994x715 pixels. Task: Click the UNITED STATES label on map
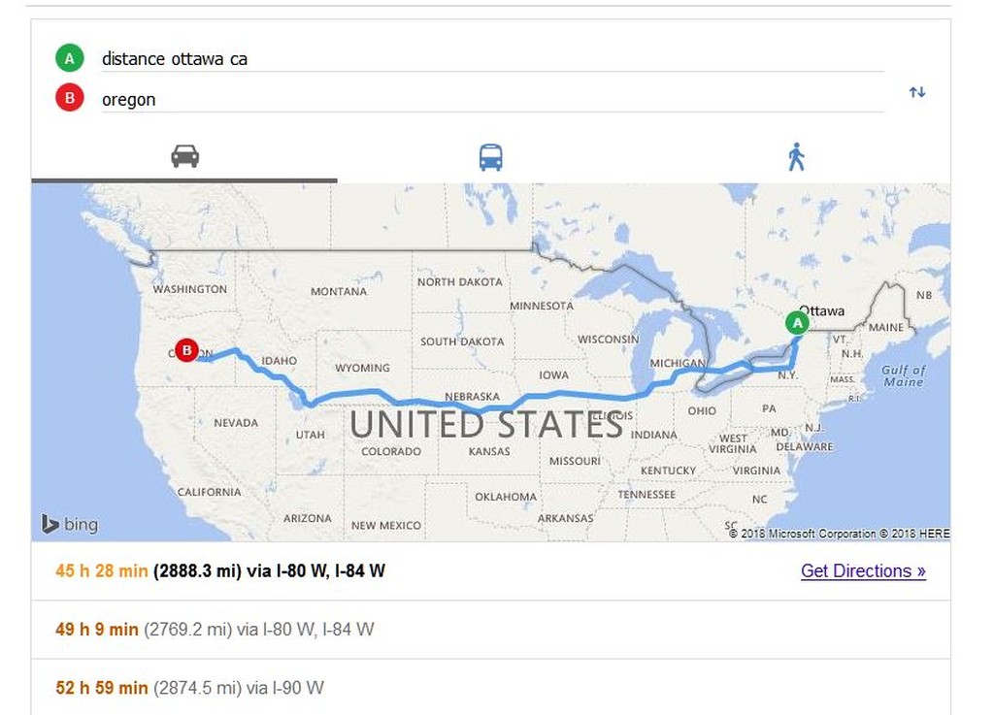pos(486,425)
